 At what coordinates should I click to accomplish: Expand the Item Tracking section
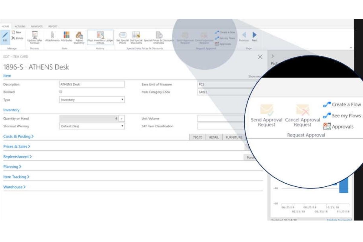tap(16, 177)
